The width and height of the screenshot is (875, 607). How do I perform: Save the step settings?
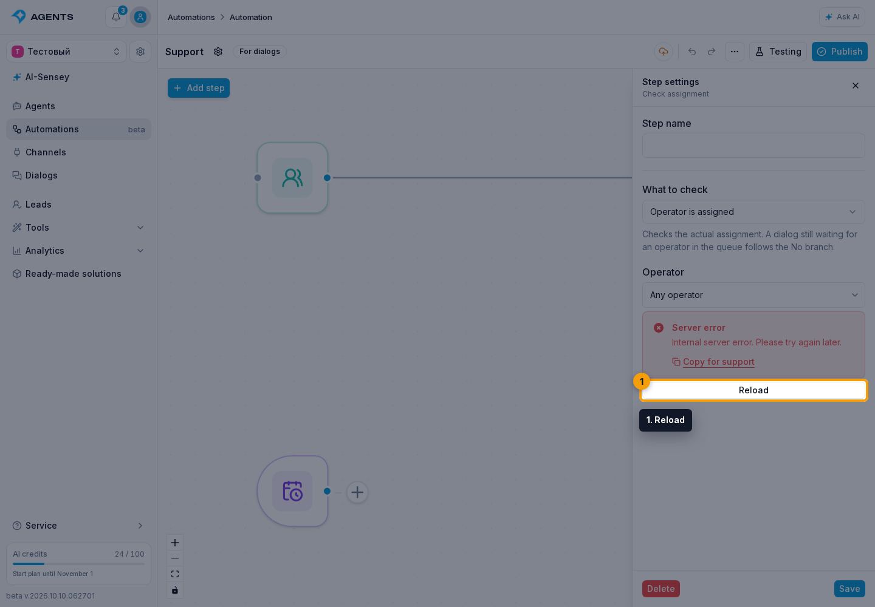[x=849, y=589]
